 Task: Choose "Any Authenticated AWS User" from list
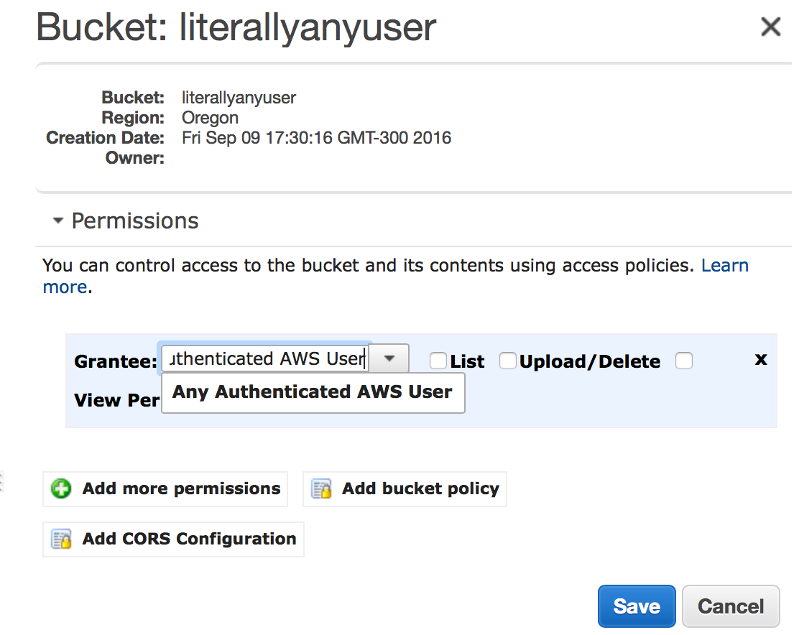click(313, 392)
